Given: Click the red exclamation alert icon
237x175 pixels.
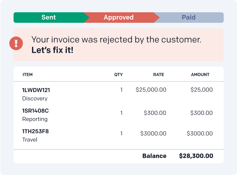Looking at the screenshot, I should tap(16, 44).
